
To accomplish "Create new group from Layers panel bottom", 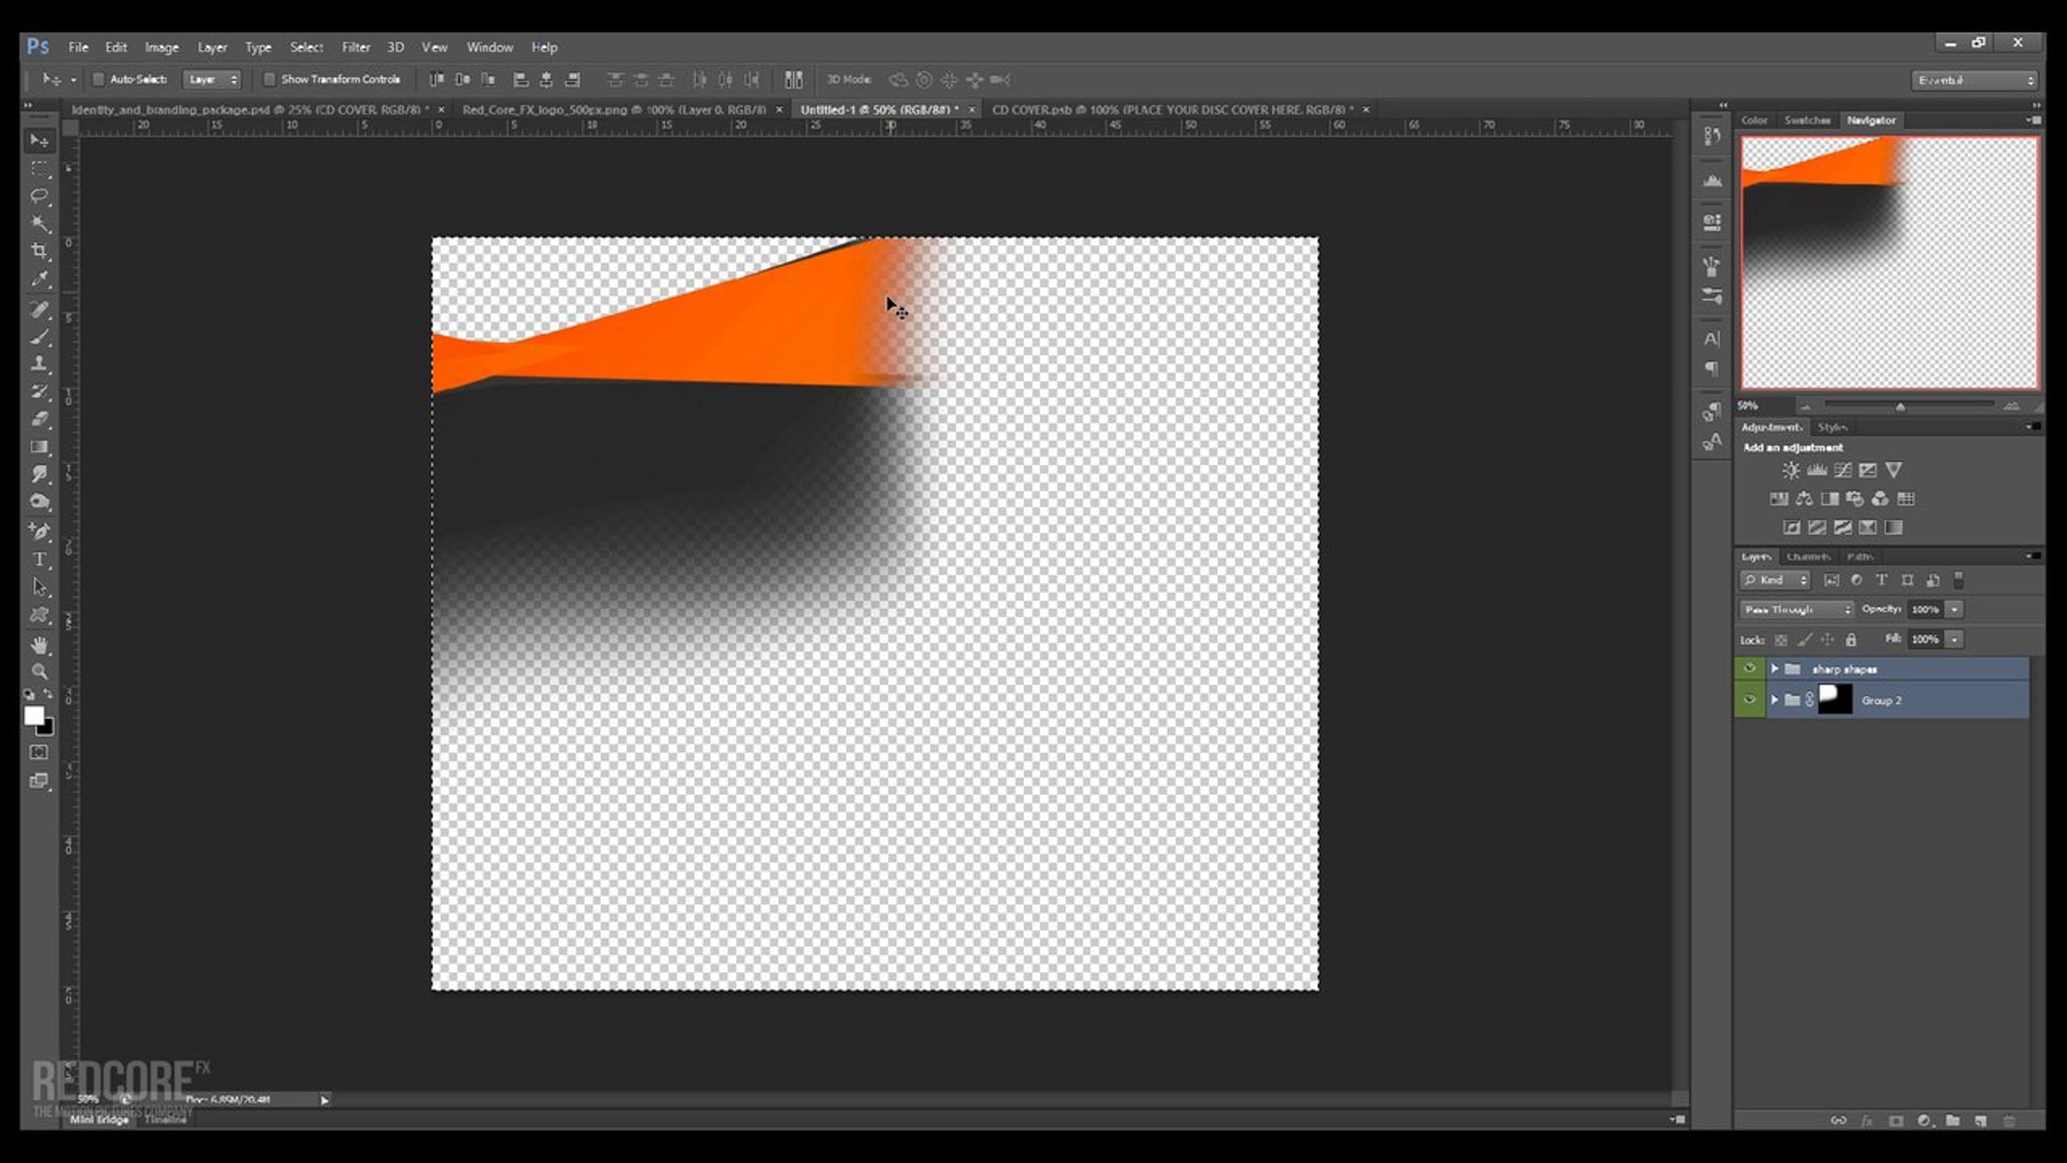I will click(1952, 1121).
